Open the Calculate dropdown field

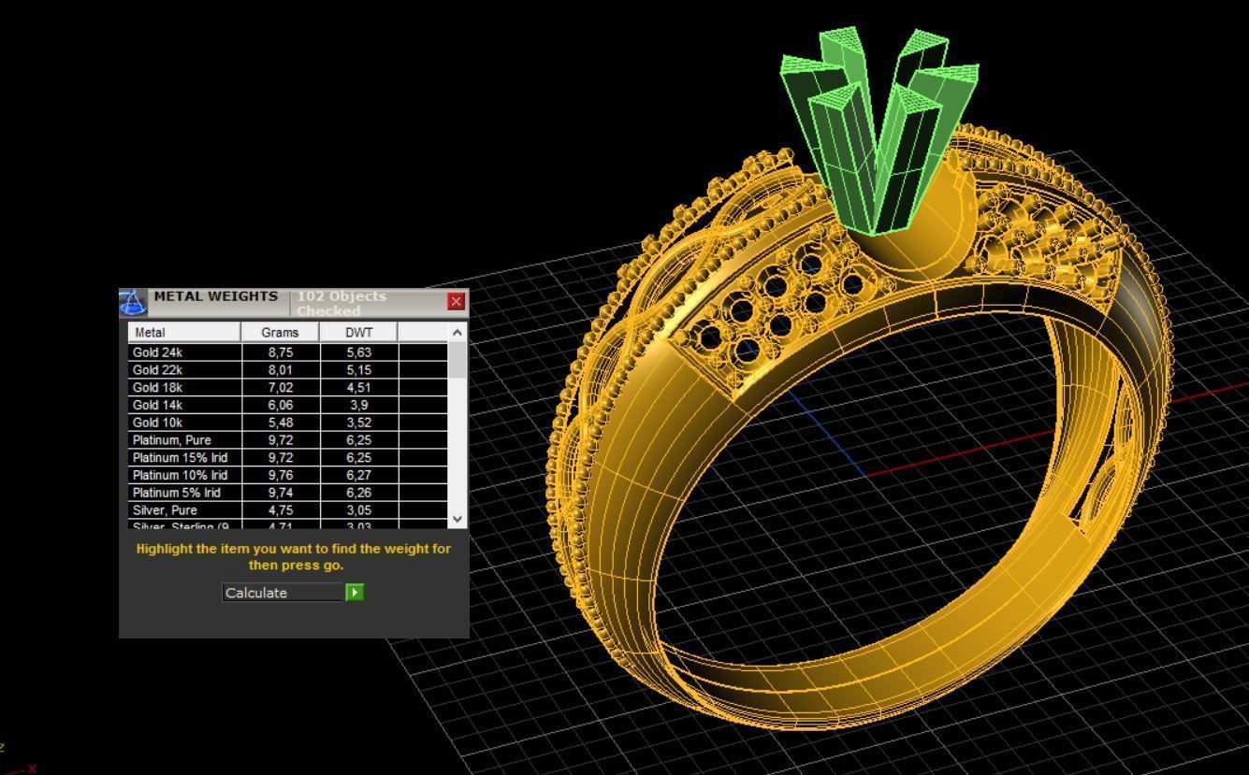point(284,593)
